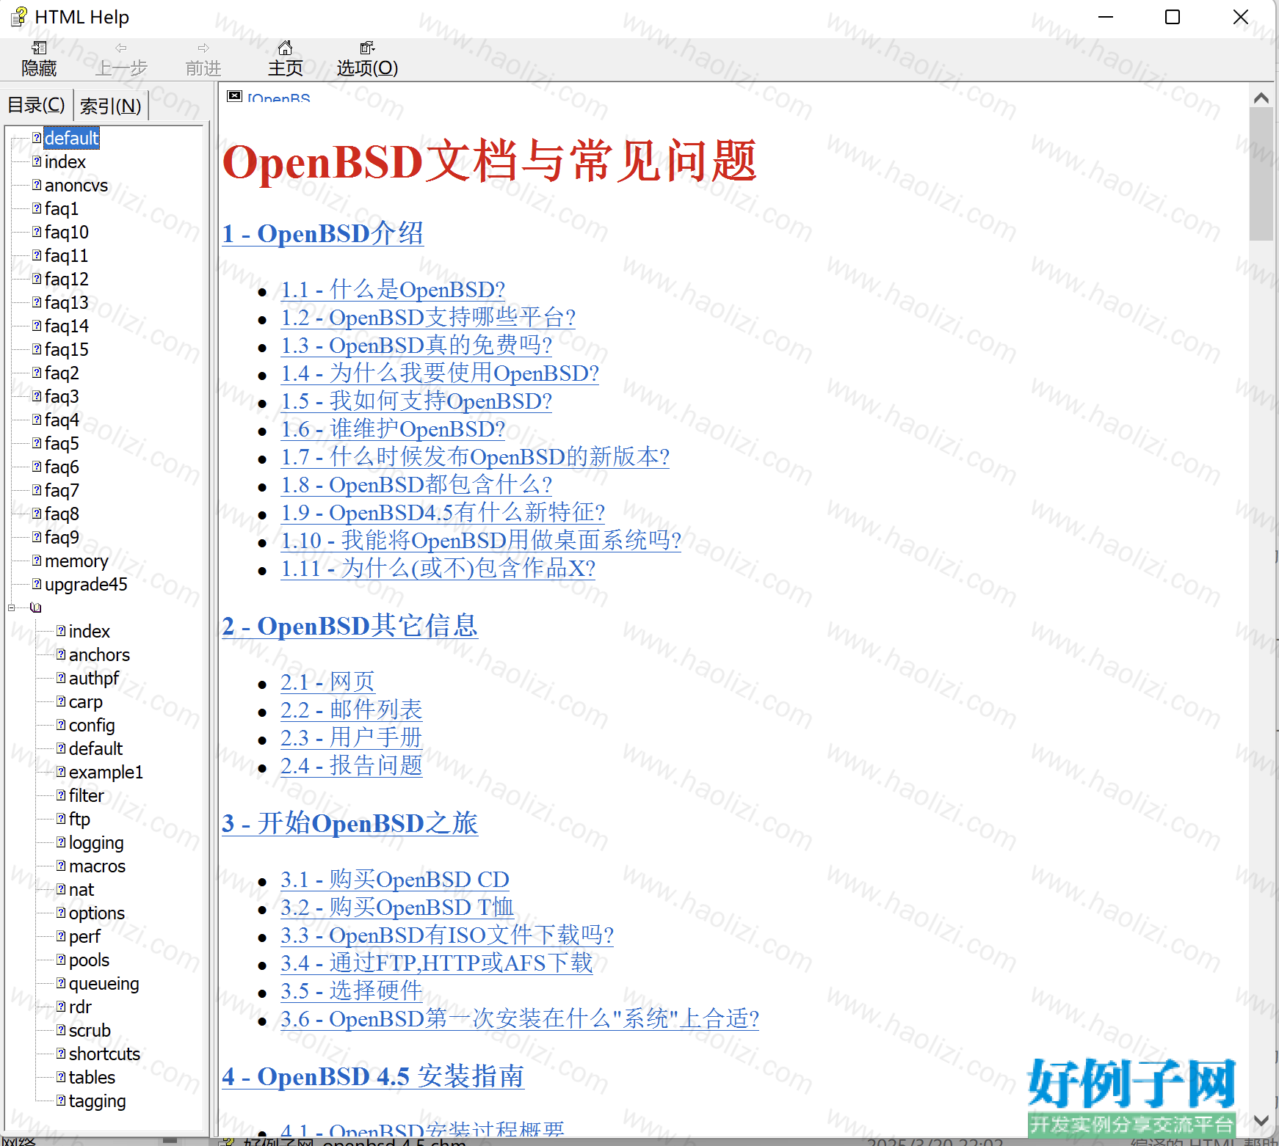Open link '3.3 - OpenBSD有ISO文件下载吗?'
Image resolution: width=1279 pixels, height=1146 pixels.
pos(447,935)
